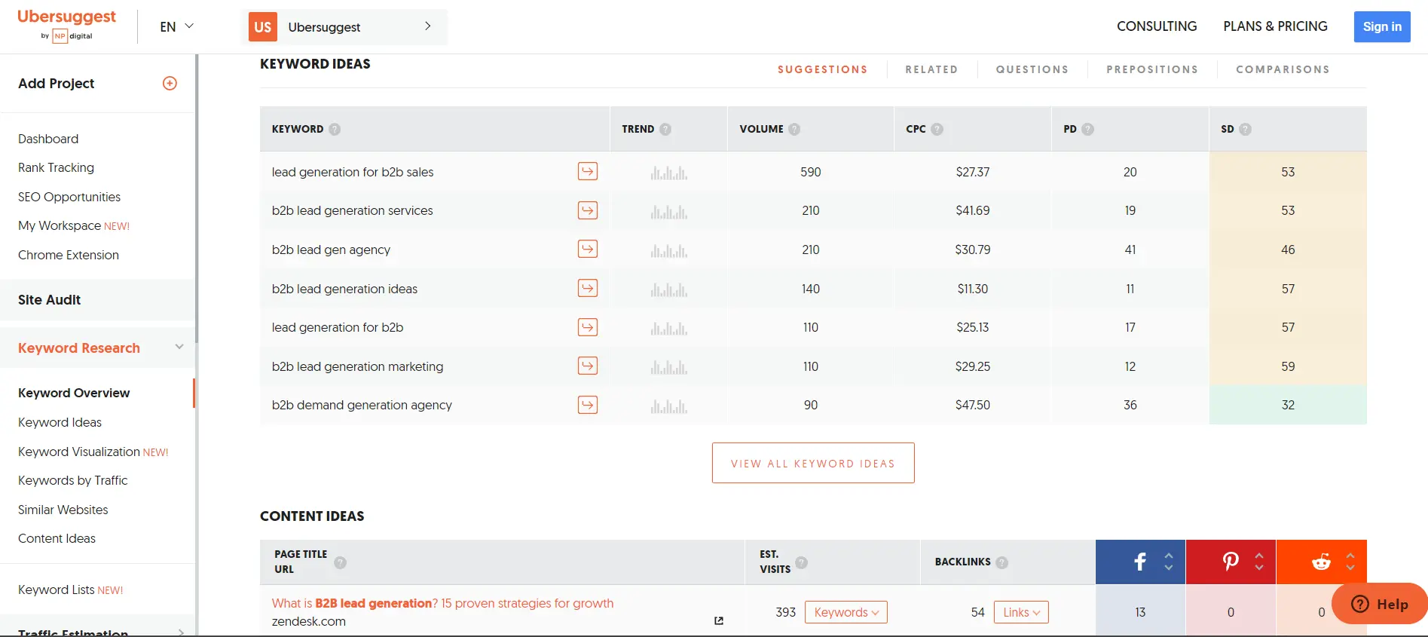Click the green SD value 32 cell
Viewport: 1428px width, 637px height.
point(1288,405)
